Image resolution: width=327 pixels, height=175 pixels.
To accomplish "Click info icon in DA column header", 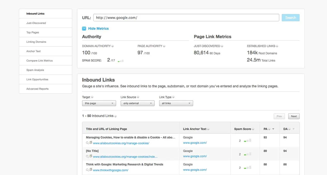I will tap(289, 129).
